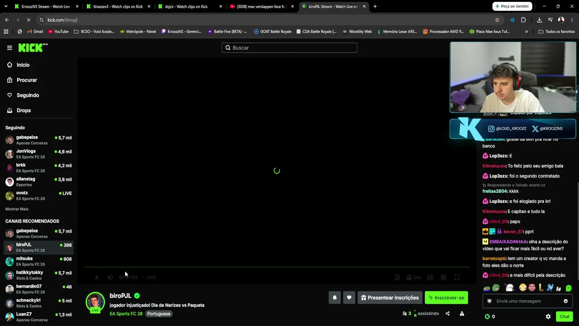This screenshot has height=326, width=579.
Task: Bookmark this page with the star icon
Action: point(497,20)
